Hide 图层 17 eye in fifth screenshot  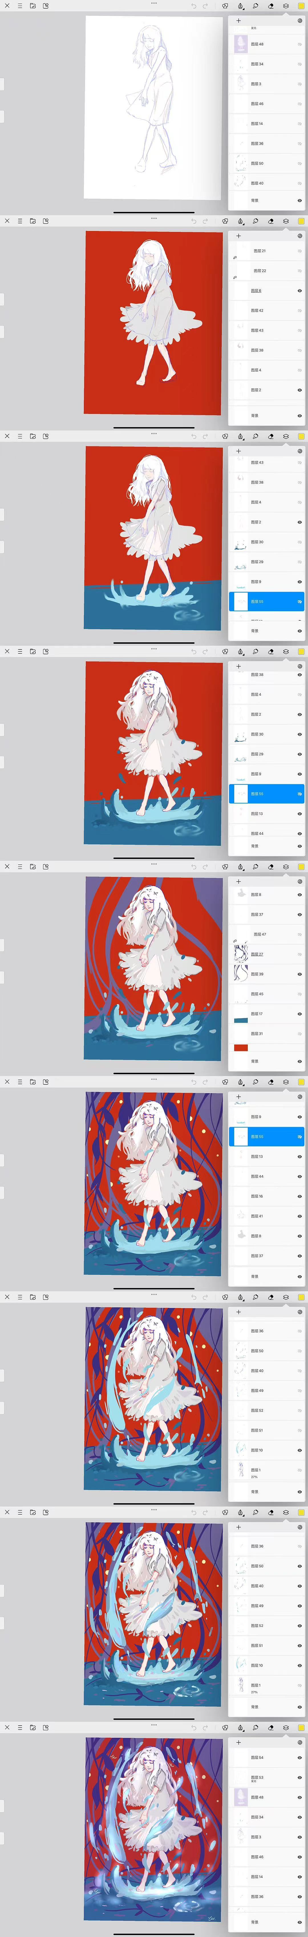click(300, 1014)
